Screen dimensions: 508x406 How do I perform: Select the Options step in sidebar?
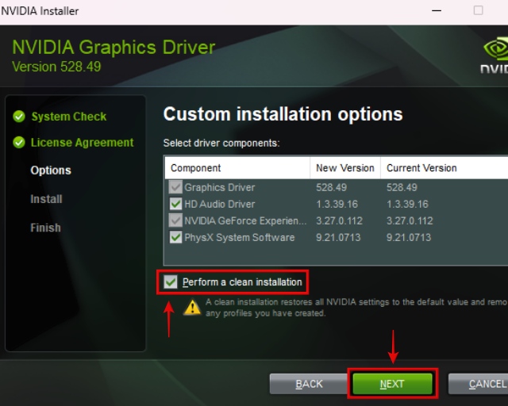(x=51, y=170)
